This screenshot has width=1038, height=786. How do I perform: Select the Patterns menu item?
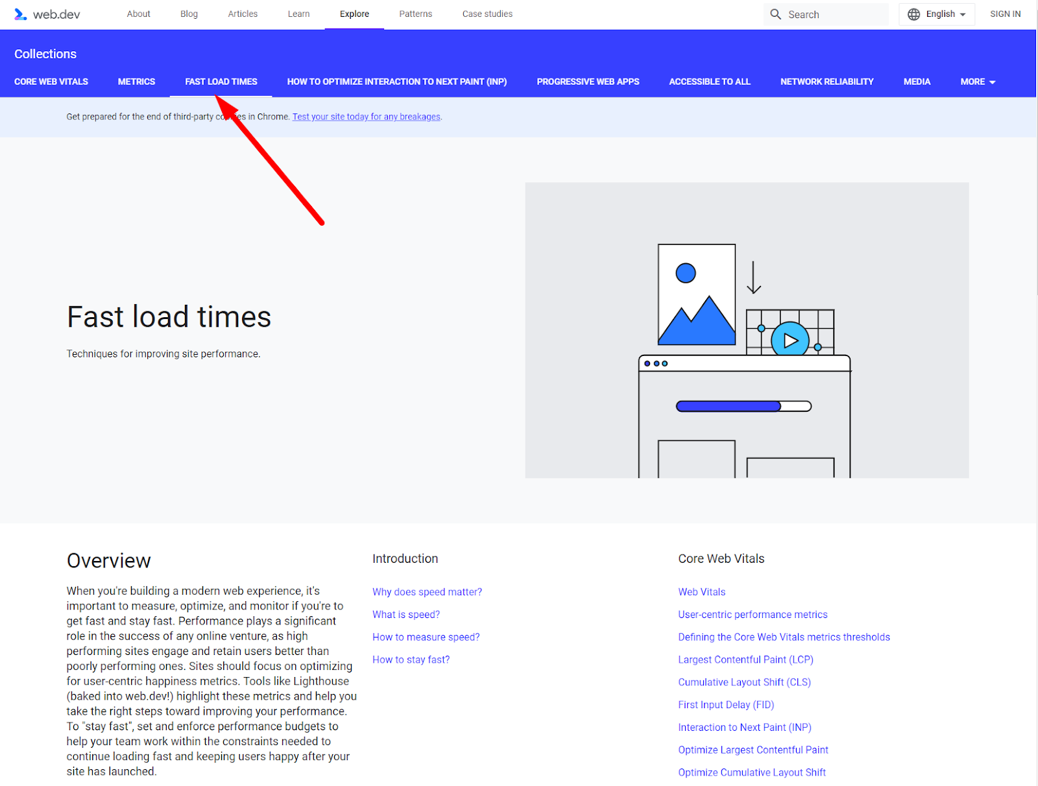tap(416, 14)
